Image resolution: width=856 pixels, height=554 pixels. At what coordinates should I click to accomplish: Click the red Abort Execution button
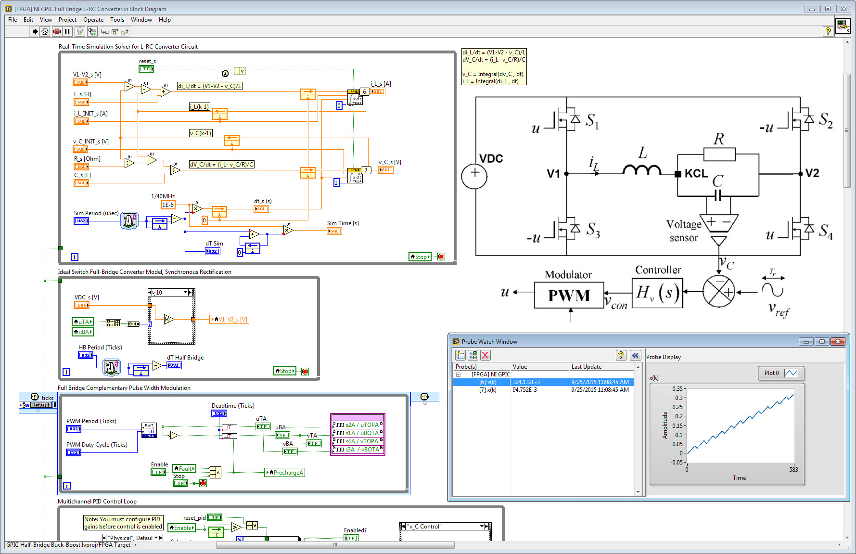pos(57,32)
